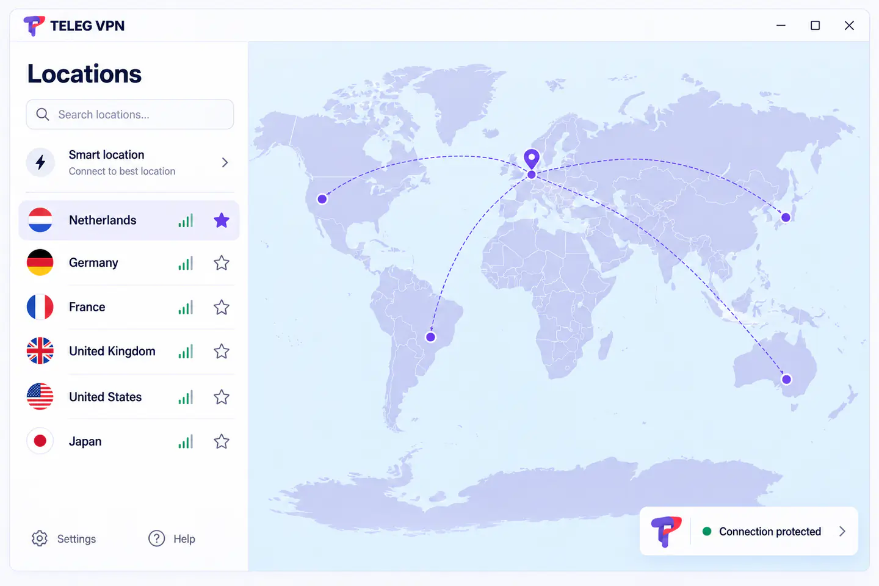Click the map pin marker over Europe

pyautogui.click(x=532, y=159)
